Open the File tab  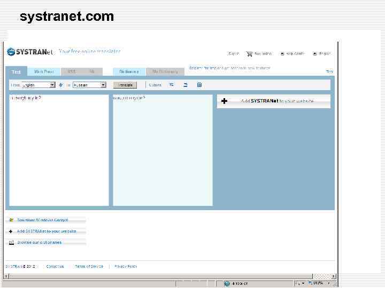[x=92, y=71]
